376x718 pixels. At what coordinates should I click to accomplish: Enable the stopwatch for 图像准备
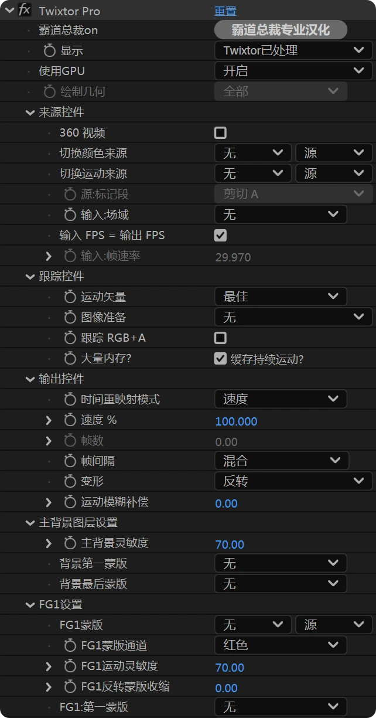[70, 317]
